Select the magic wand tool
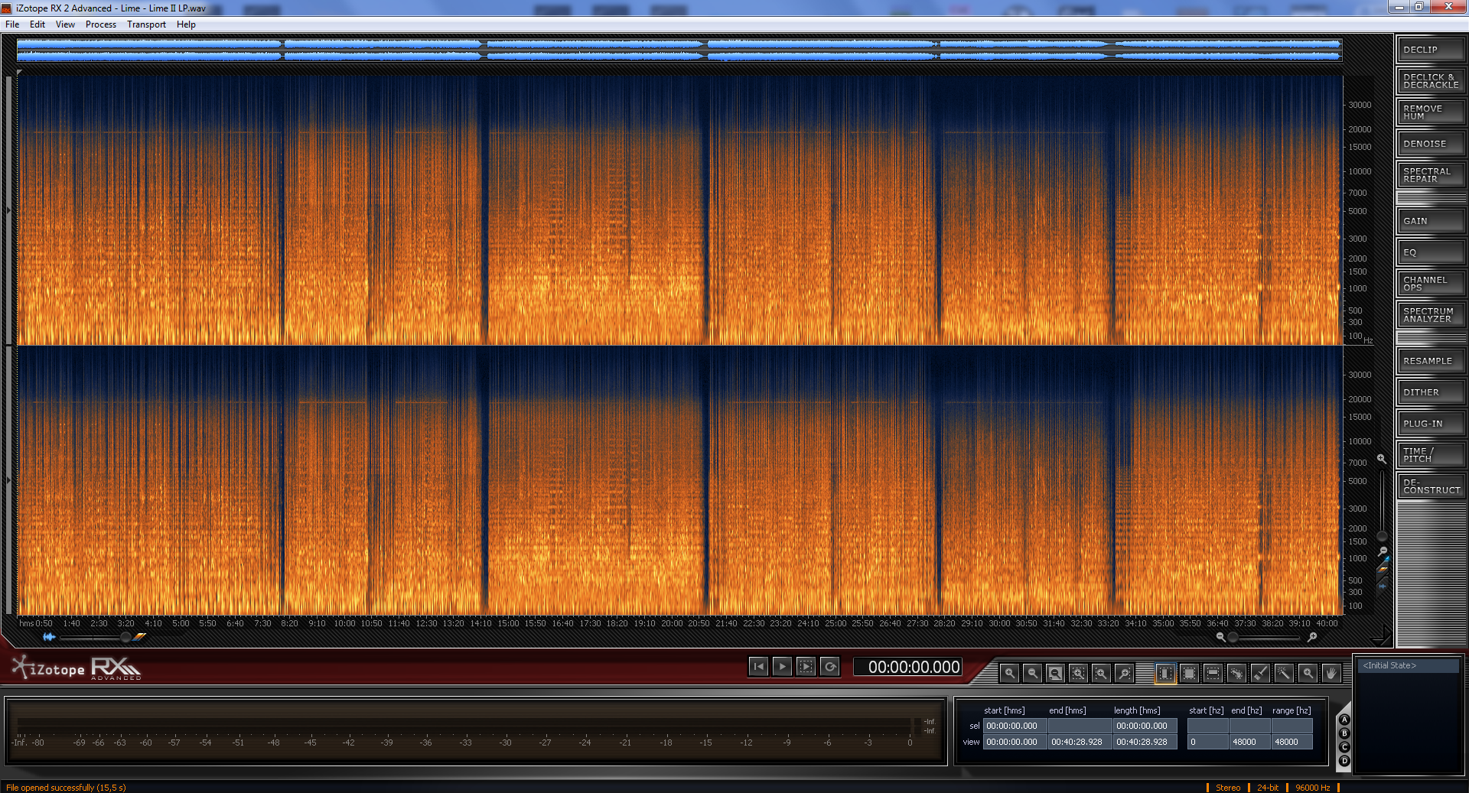The width and height of the screenshot is (1469, 793). (1284, 673)
